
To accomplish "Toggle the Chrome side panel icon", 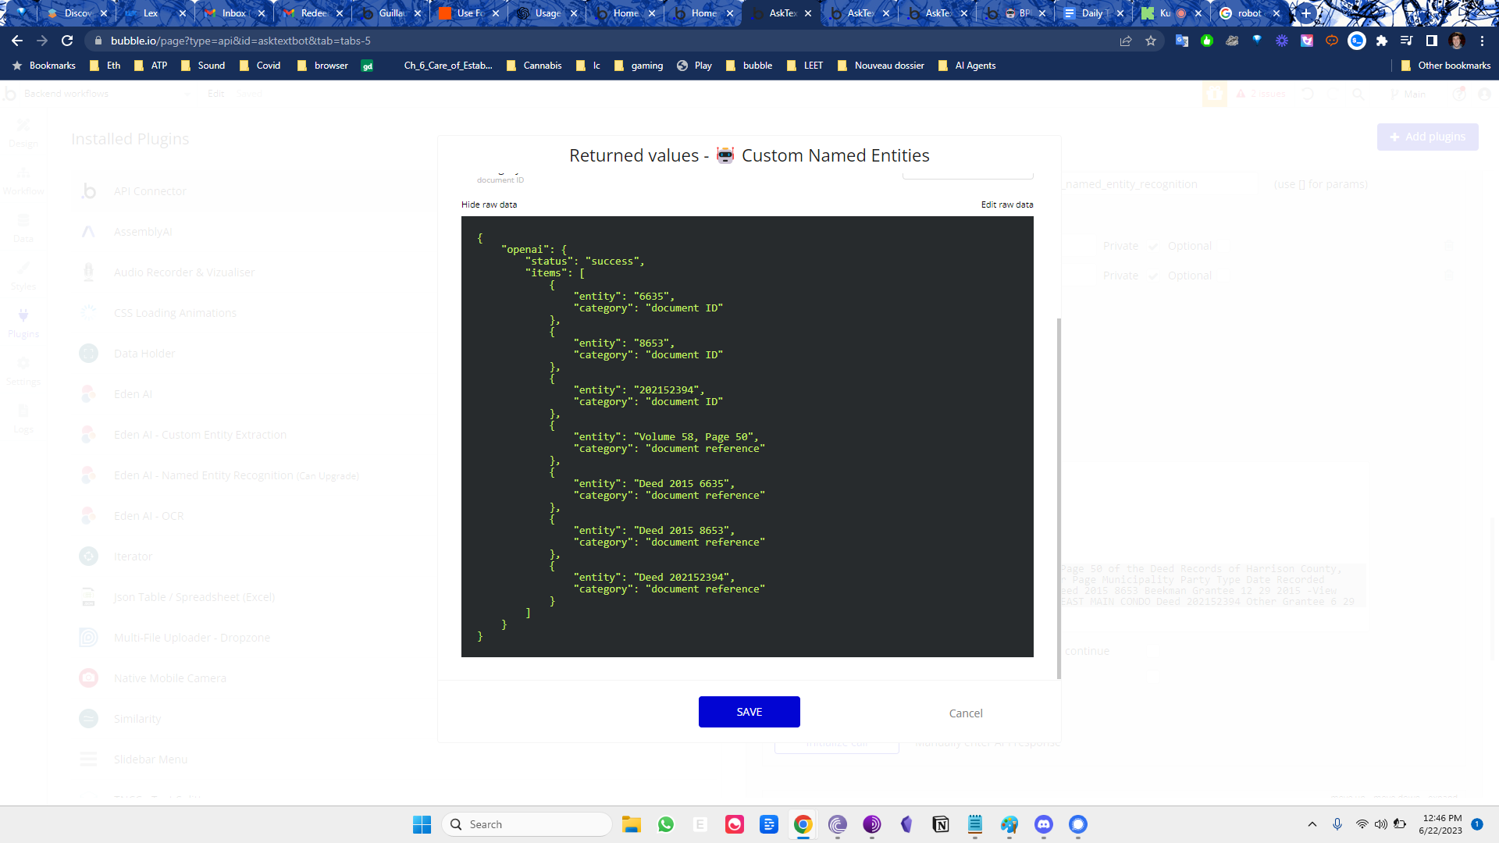I will point(1431,41).
